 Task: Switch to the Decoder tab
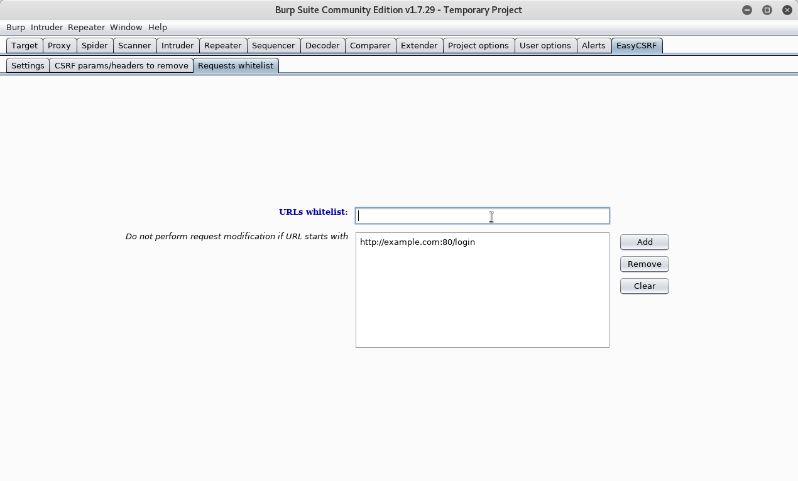tap(322, 46)
